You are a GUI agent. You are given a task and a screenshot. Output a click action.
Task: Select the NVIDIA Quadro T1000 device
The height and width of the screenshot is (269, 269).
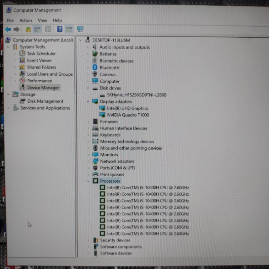[x=128, y=115]
